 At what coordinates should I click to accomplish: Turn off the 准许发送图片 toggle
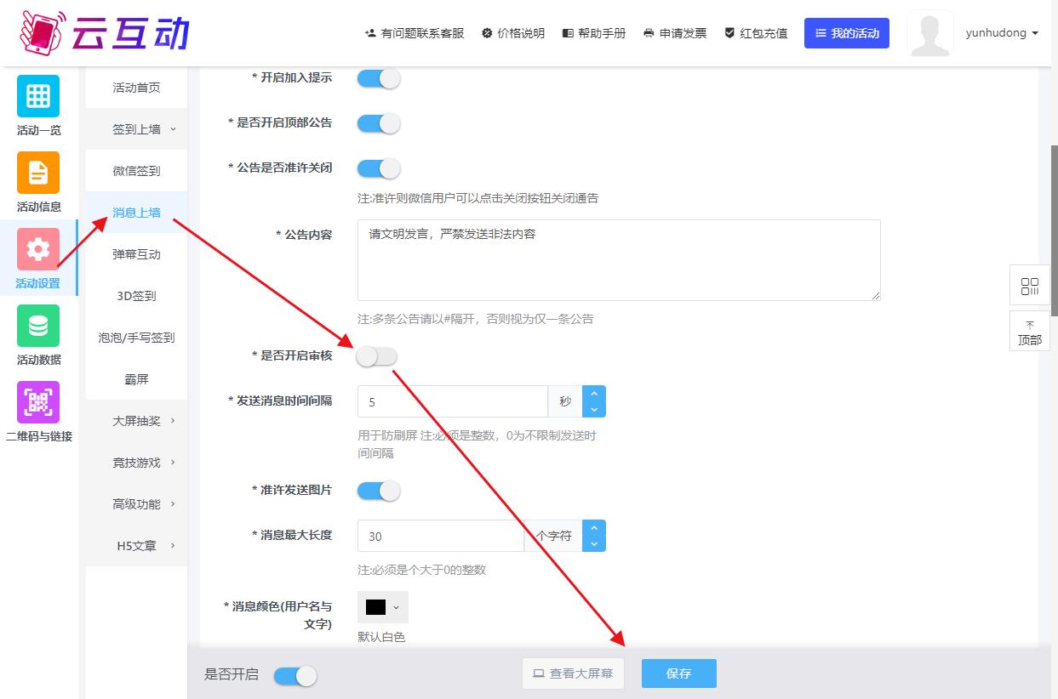(x=379, y=491)
